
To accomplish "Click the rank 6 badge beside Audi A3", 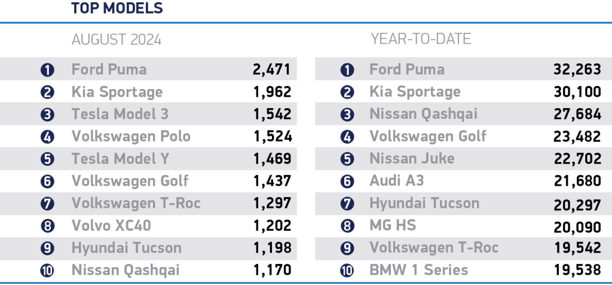I will (347, 181).
